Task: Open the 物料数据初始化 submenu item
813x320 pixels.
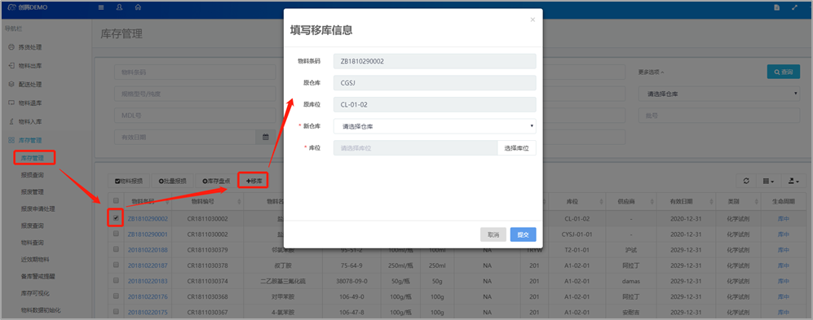Action: [x=41, y=310]
